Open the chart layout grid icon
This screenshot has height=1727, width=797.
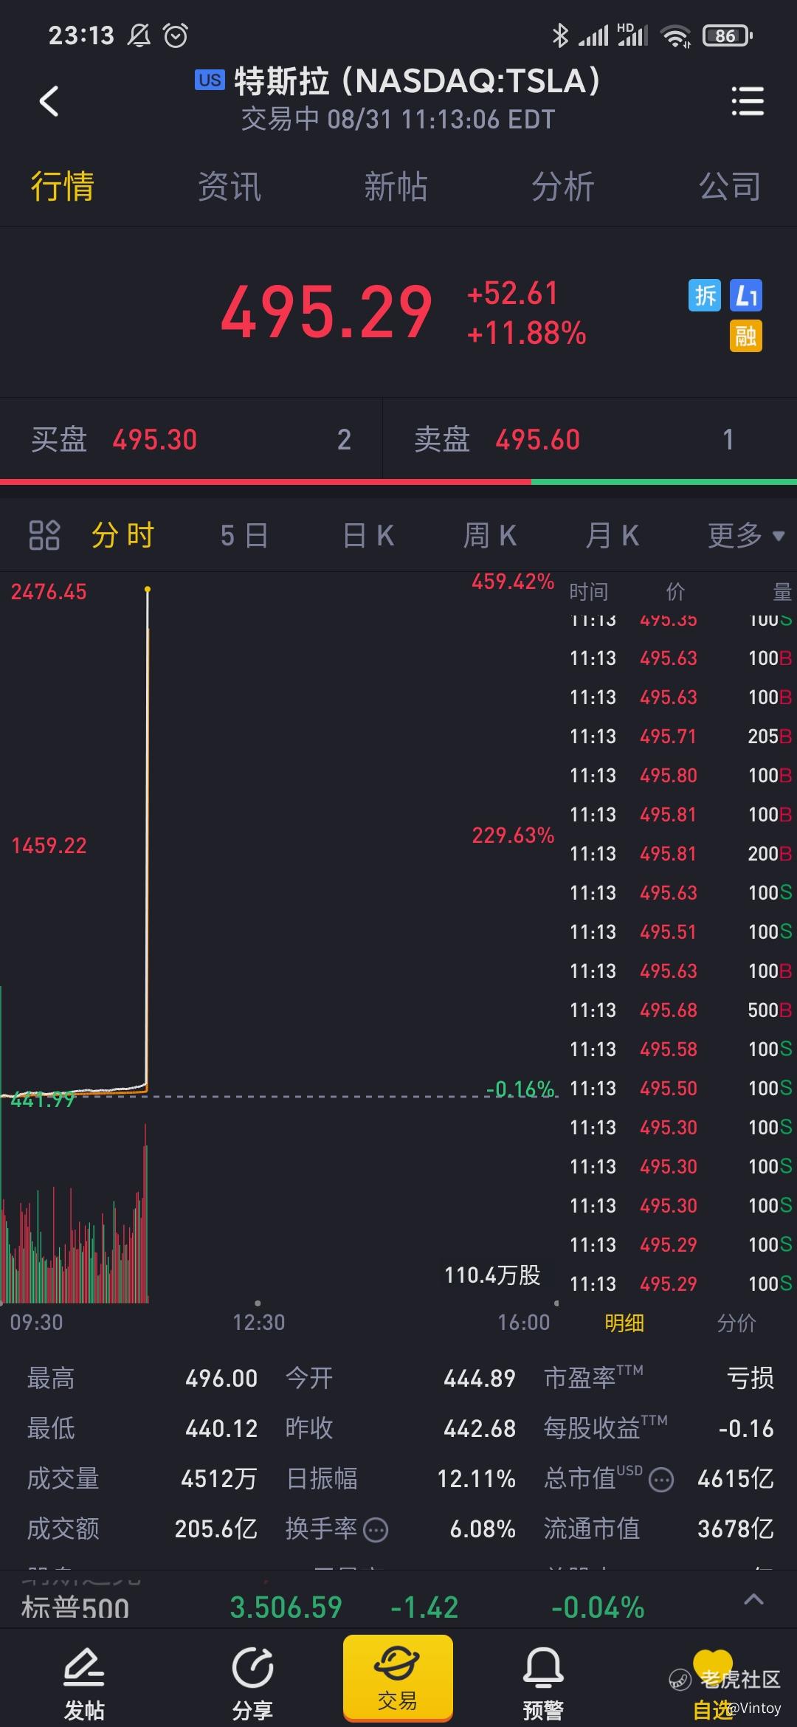point(44,535)
